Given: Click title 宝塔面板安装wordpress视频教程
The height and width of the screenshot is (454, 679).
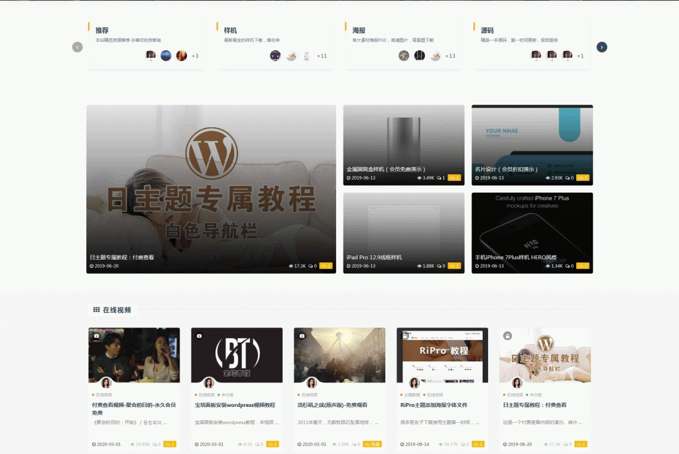Looking at the screenshot, I should [235, 405].
